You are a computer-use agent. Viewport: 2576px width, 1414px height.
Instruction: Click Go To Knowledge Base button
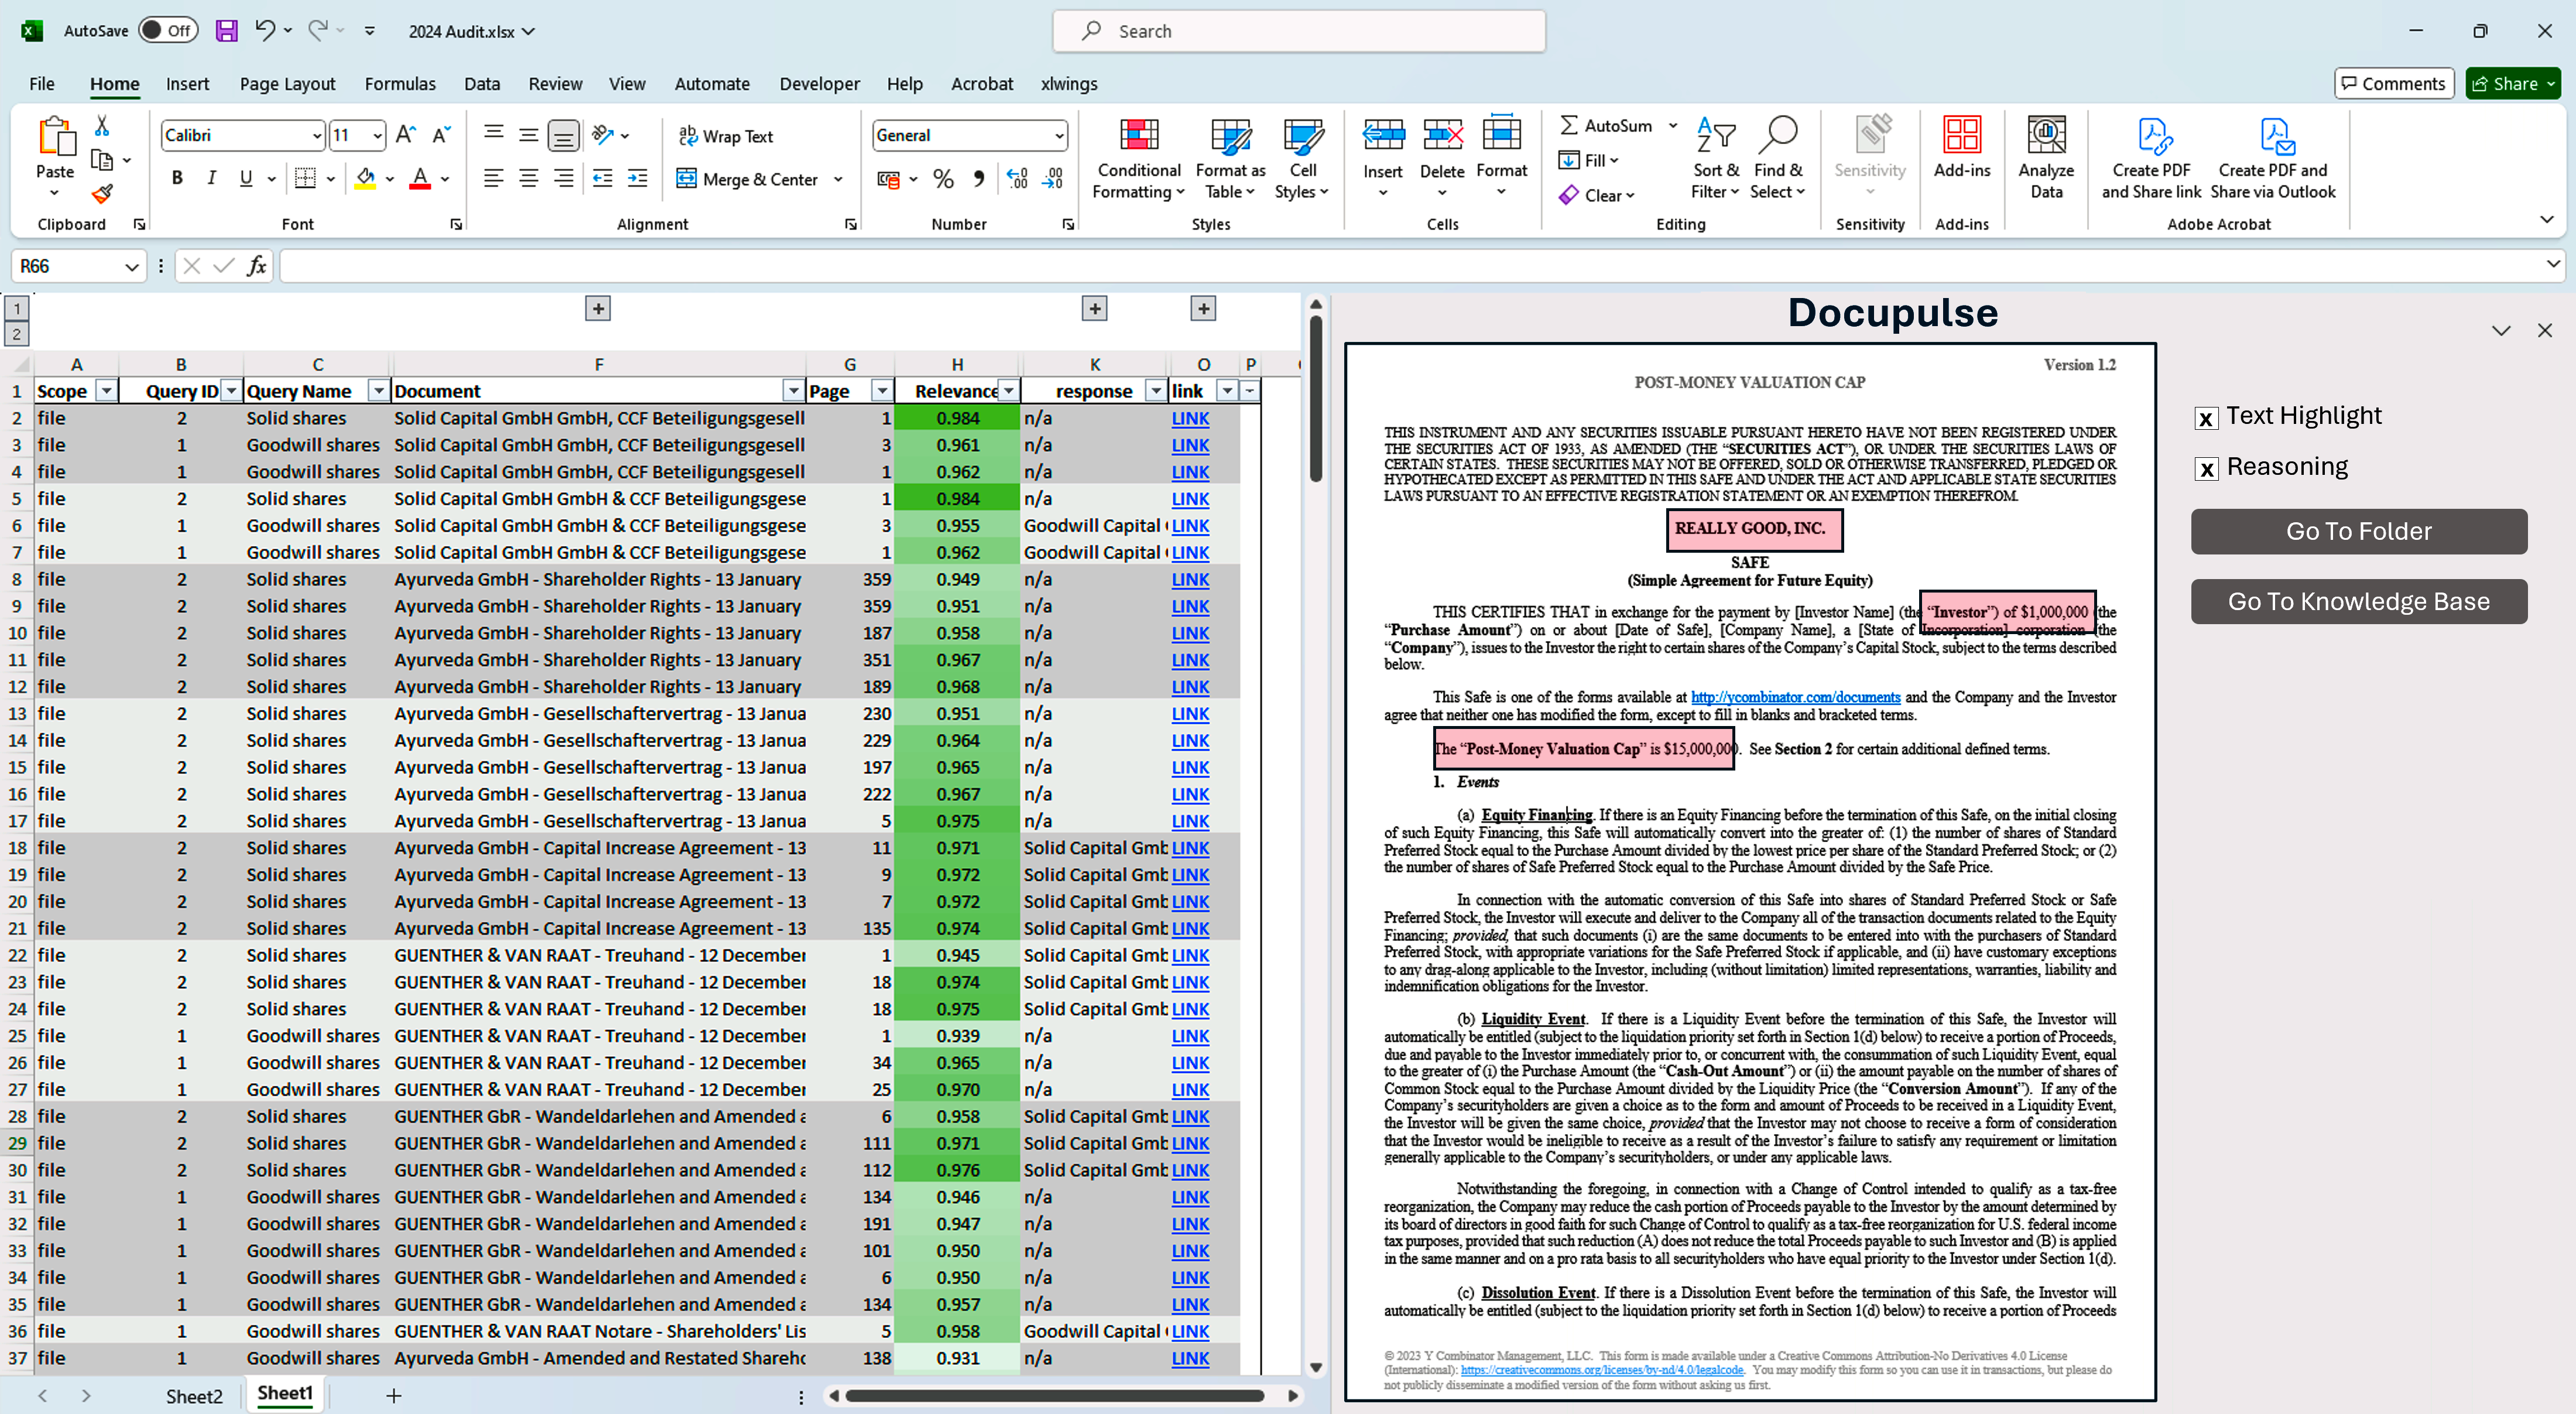click(2358, 601)
